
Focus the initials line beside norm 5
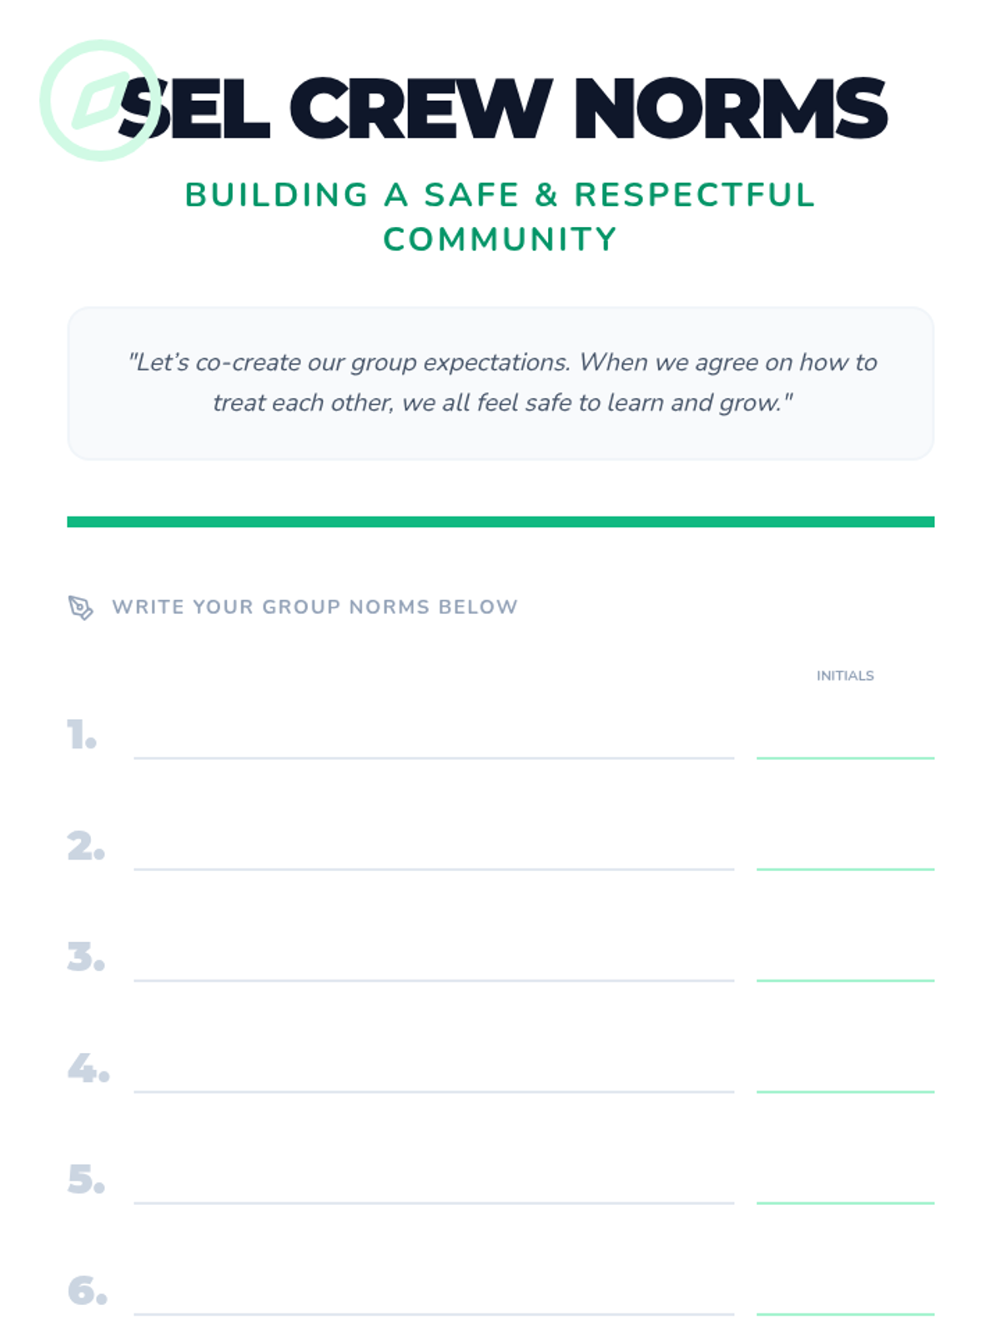pos(845,1200)
